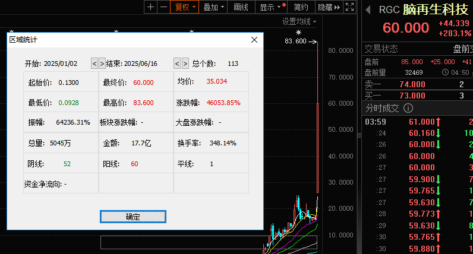Viewport: 473px width, 254px height.
Task: Expand the 叠加 dropdown menu
Action: click(214, 7)
